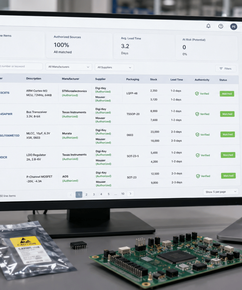This screenshot has height=290, width=242.
Task: Select the 8,900 stock value
Action: pyautogui.click(x=154, y=111)
